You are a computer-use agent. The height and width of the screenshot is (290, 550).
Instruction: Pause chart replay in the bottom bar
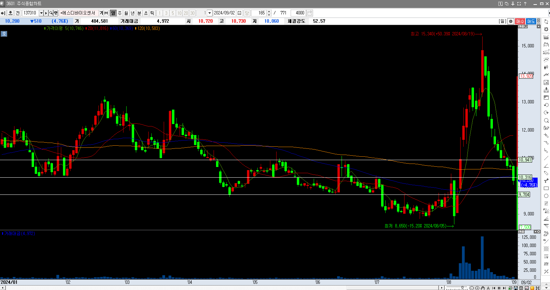tap(499, 288)
